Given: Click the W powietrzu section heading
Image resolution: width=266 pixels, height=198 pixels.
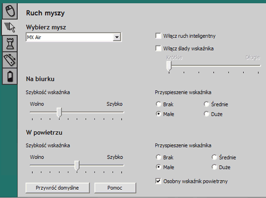Looking at the screenshot, I should (x=44, y=133).
